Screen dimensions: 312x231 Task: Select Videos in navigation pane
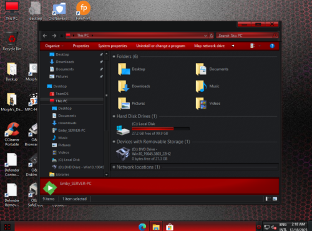coord(61,152)
